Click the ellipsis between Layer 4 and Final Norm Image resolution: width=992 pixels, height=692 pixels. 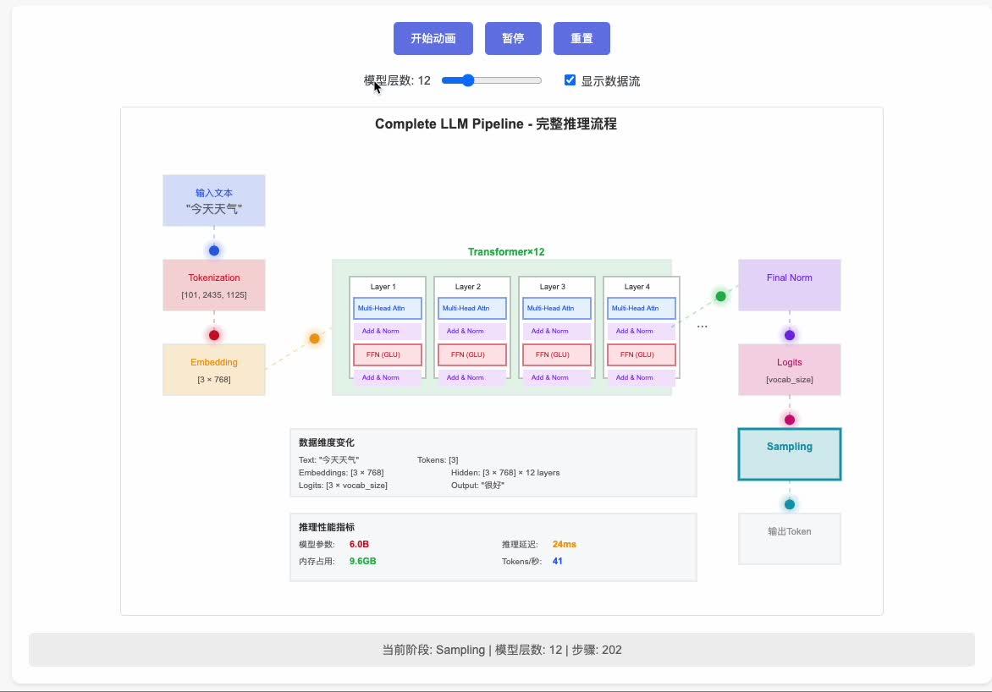pos(702,326)
